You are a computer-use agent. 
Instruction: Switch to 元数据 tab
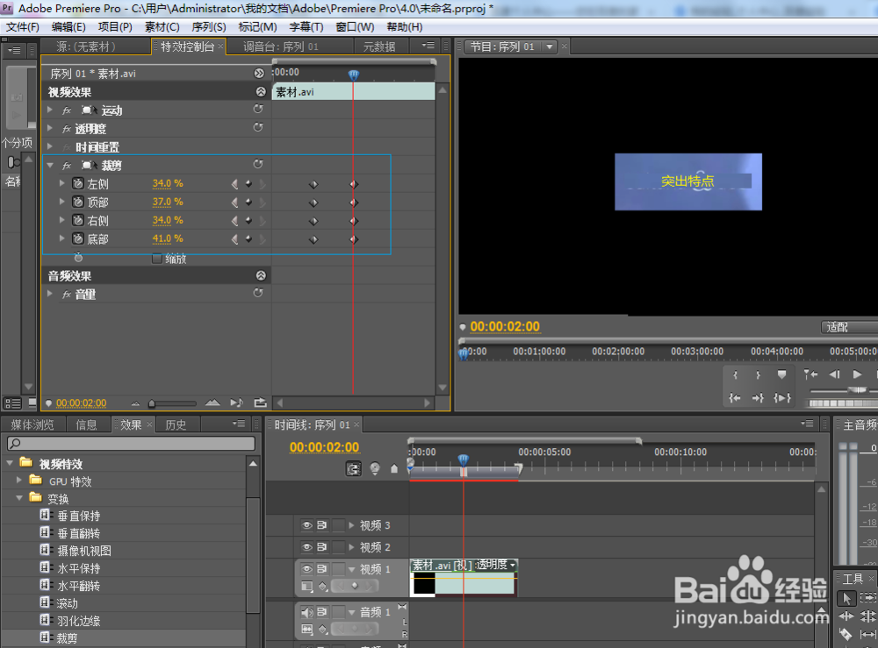[x=379, y=46]
